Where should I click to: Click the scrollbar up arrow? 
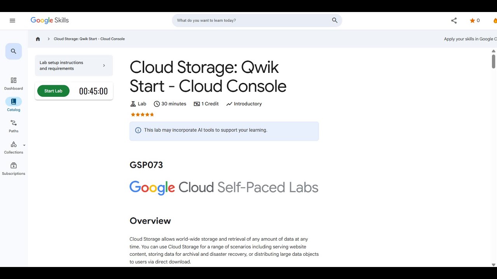(x=494, y=51)
